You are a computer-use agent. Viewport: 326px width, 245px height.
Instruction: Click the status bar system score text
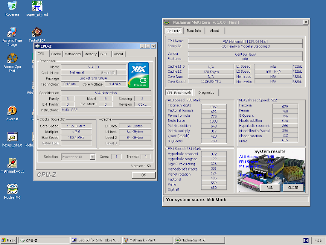tap(196, 200)
